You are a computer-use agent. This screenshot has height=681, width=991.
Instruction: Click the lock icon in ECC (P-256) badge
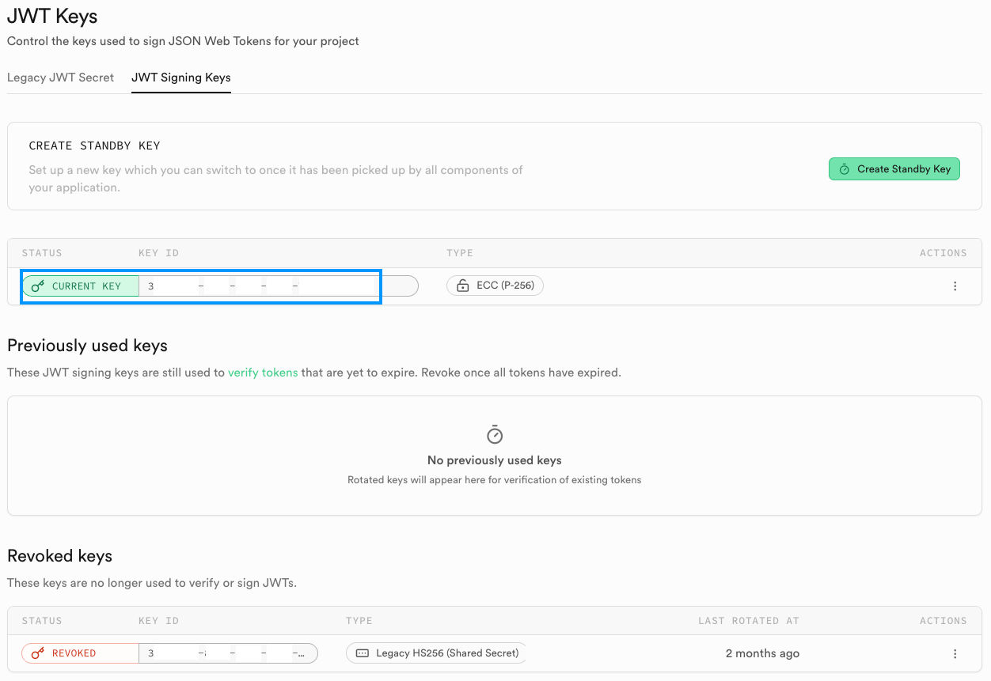(463, 286)
